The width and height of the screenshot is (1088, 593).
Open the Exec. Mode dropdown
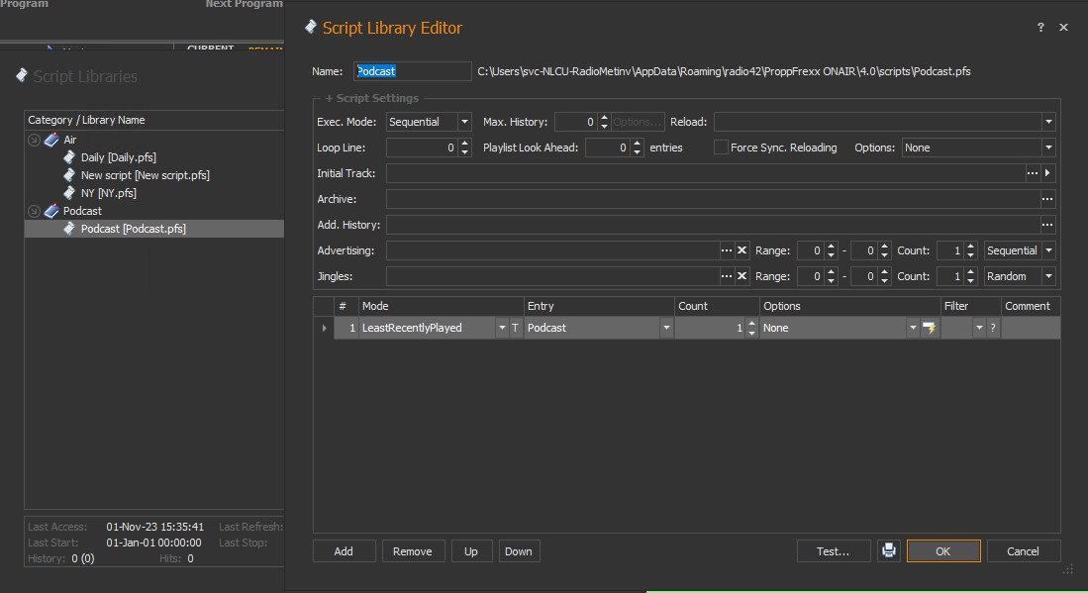coord(463,122)
